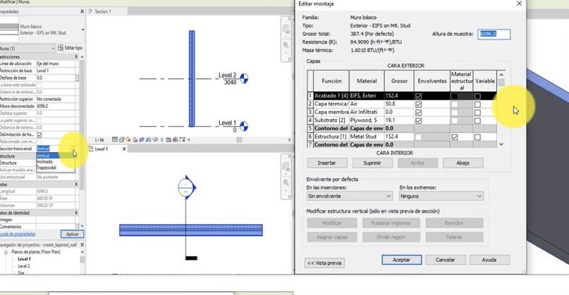Open steering wheel in Level 1 navigation bar
Screen dimensions: 569x295
click(286, 166)
